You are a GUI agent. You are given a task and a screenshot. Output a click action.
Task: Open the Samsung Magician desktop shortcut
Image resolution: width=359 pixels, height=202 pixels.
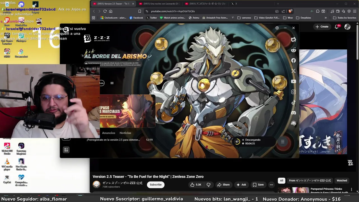click(21, 149)
